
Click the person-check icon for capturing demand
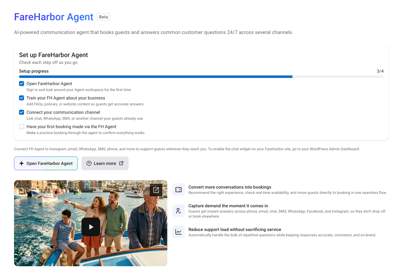pos(179,211)
